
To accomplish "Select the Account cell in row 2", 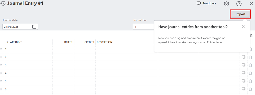I will [x=31, y=57].
